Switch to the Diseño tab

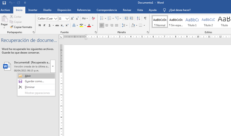(x=47, y=10)
